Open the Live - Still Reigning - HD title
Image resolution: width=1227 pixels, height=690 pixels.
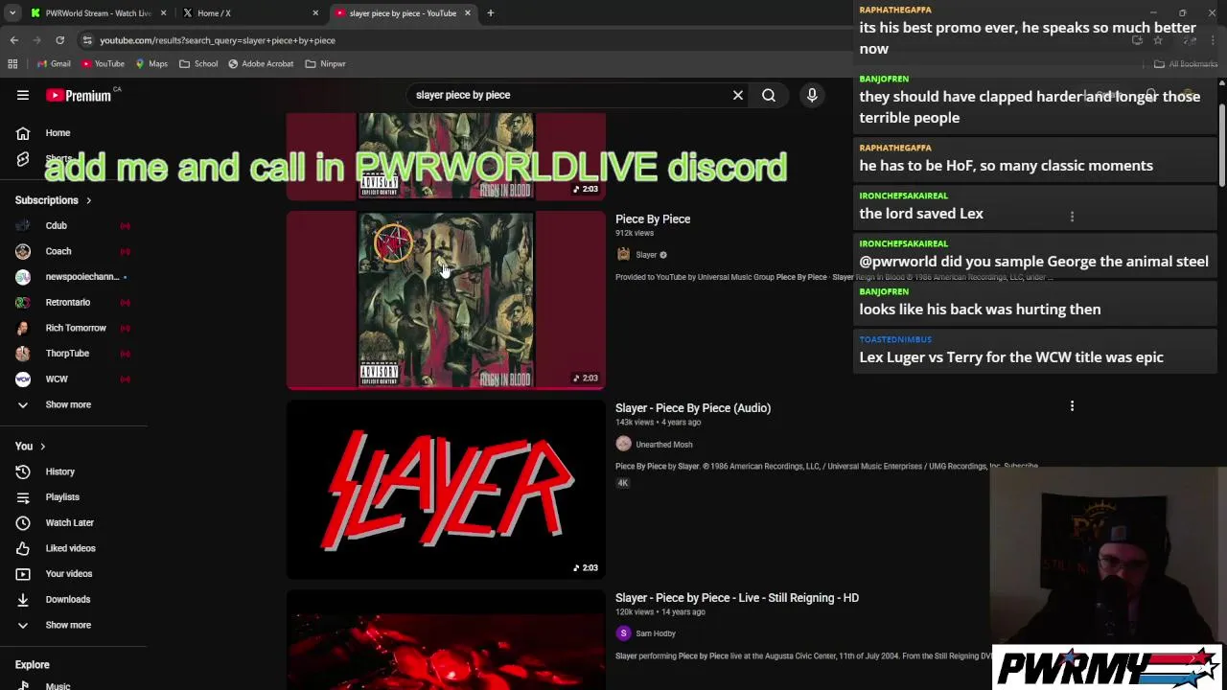(x=737, y=598)
